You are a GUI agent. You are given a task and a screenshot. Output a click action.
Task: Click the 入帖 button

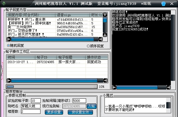tap(92, 106)
